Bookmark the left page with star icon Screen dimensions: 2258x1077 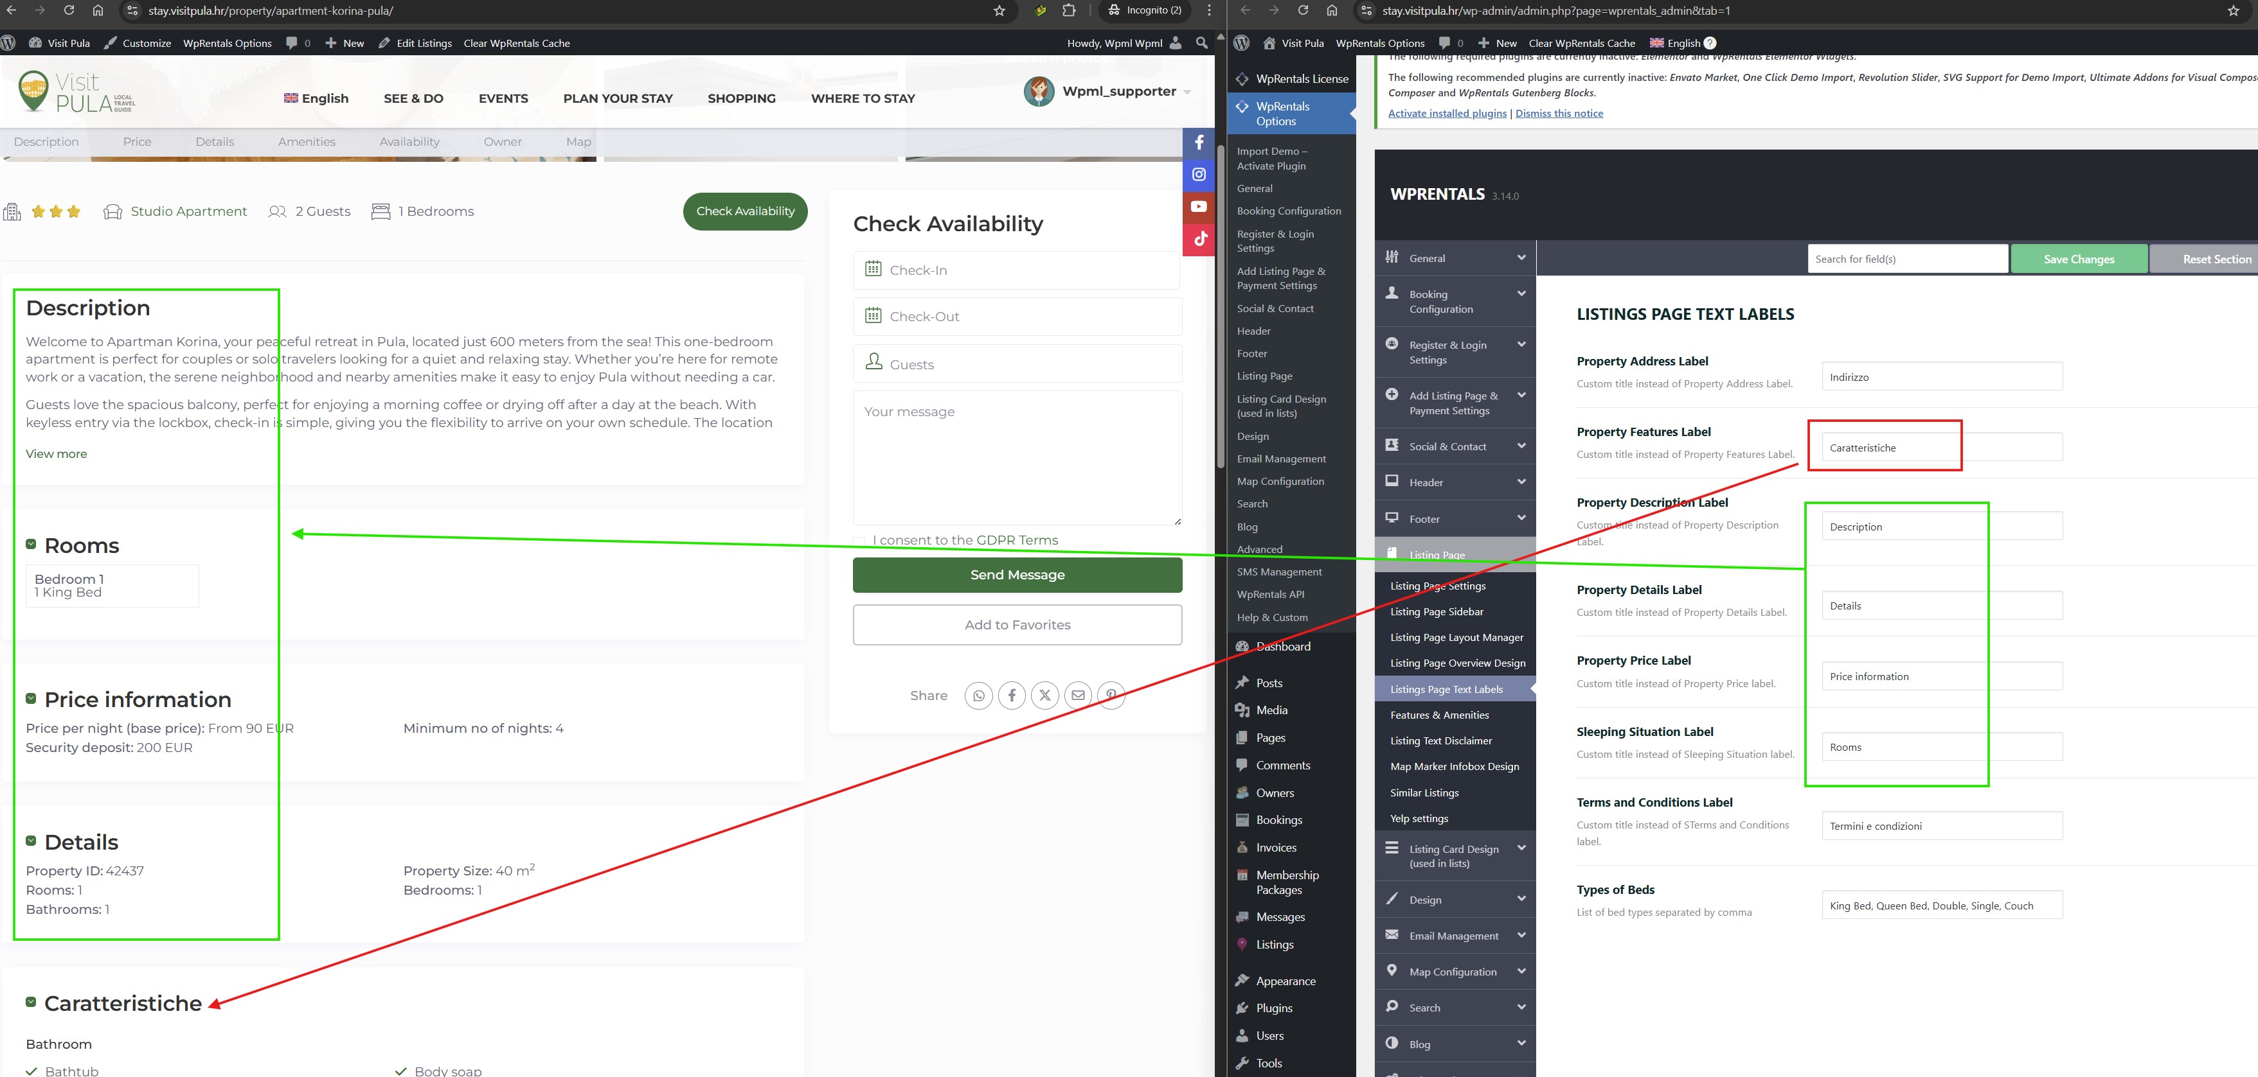point(999,10)
